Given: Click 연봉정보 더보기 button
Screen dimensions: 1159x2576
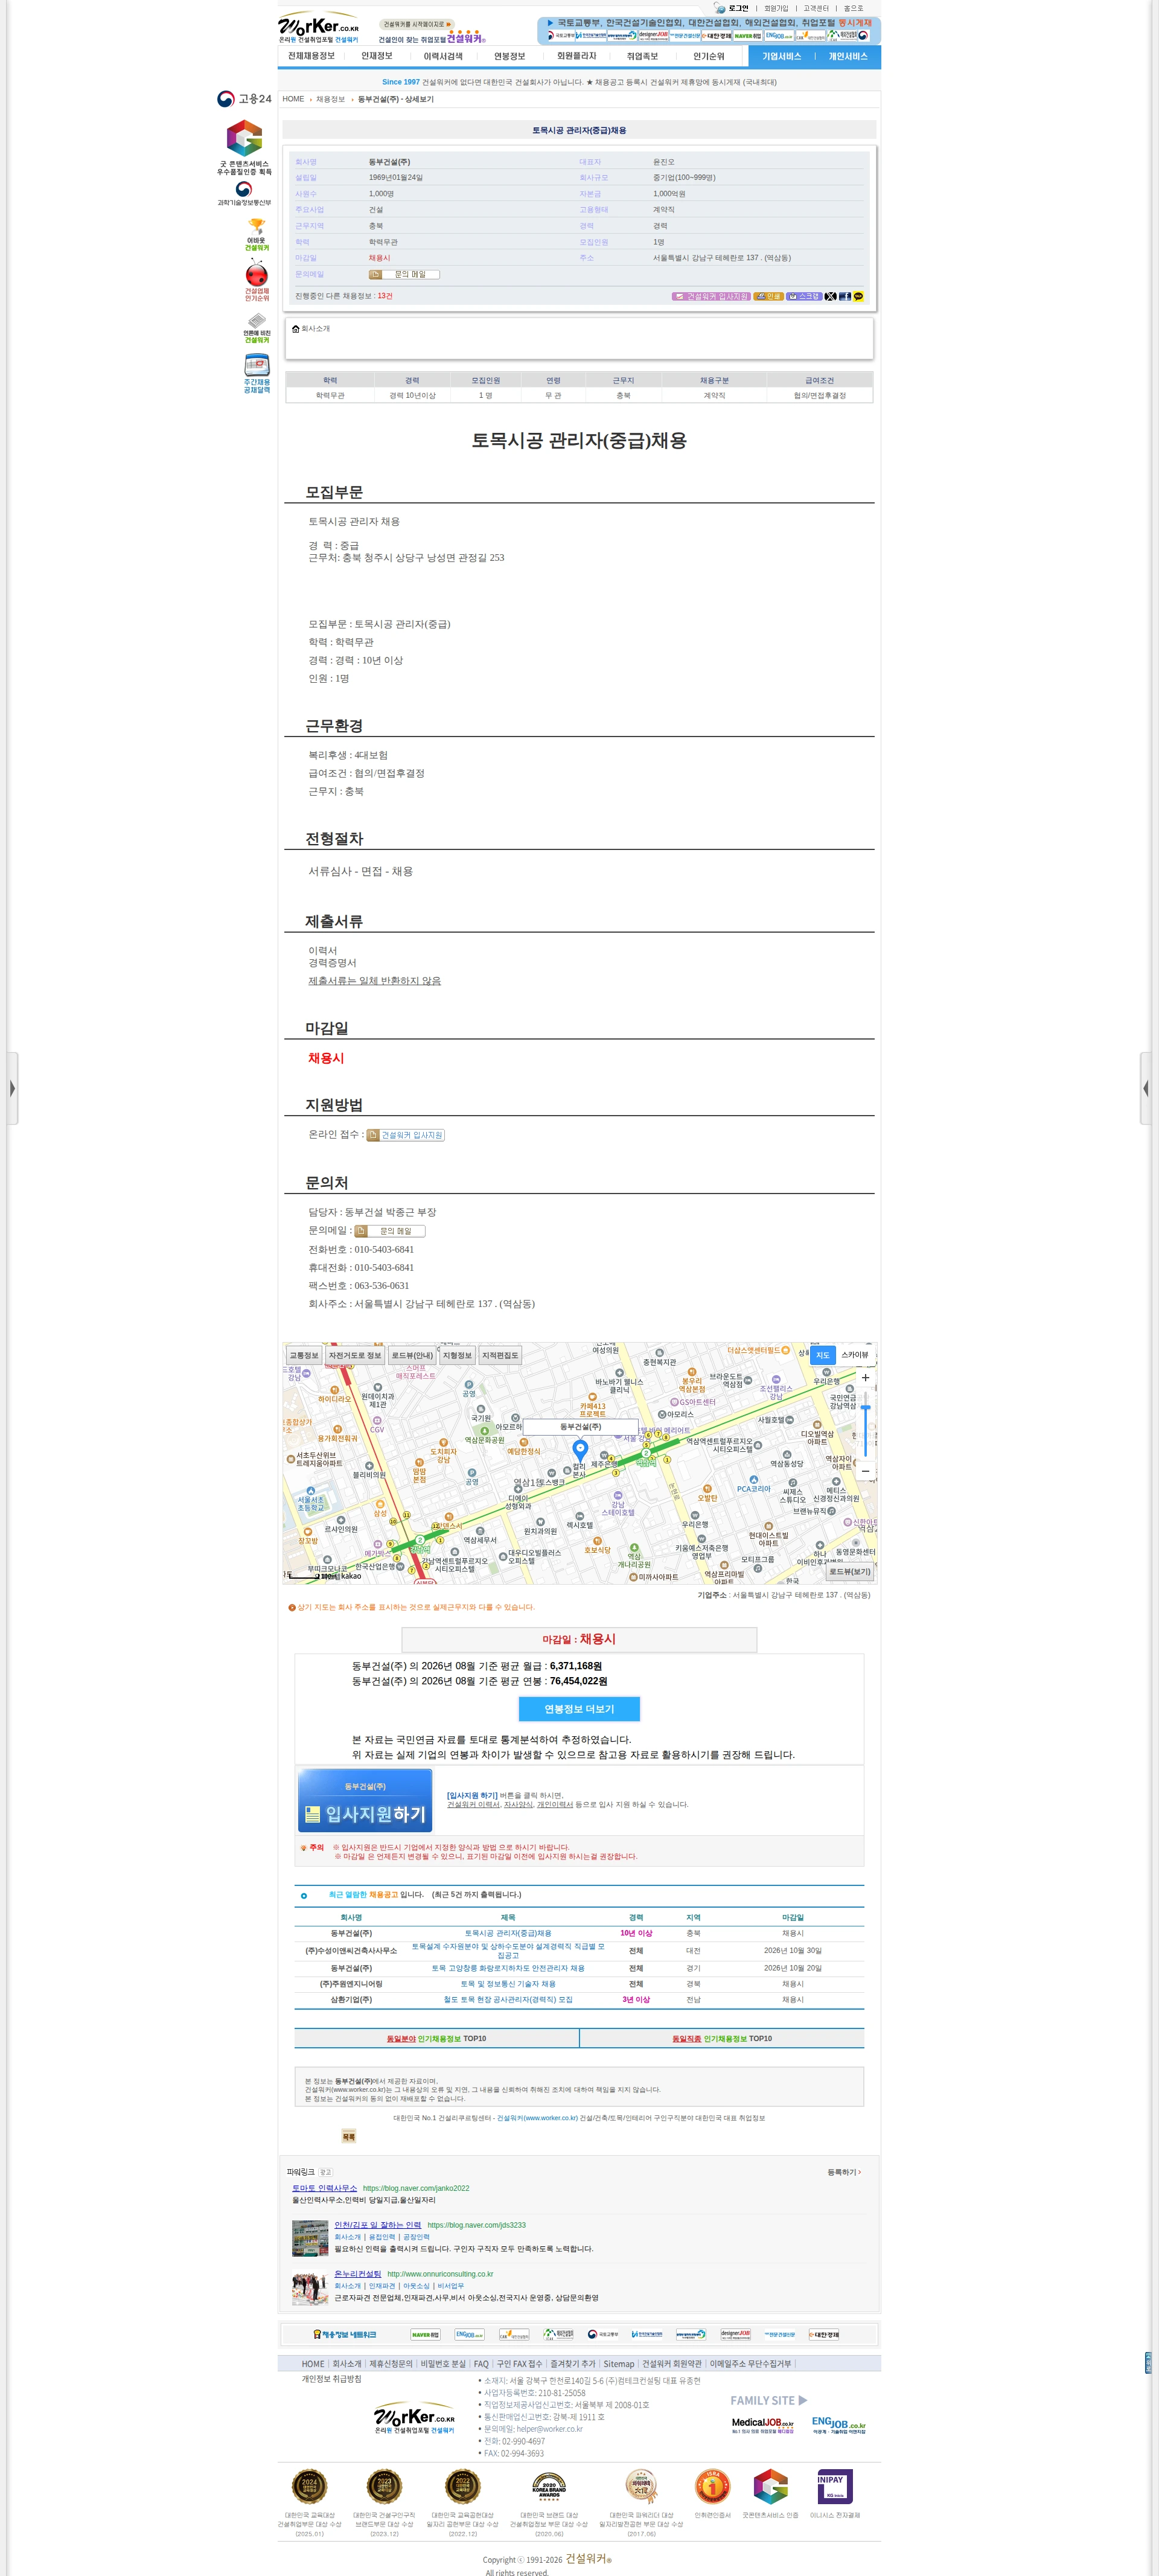Looking at the screenshot, I should click(x=579, y=1709).
